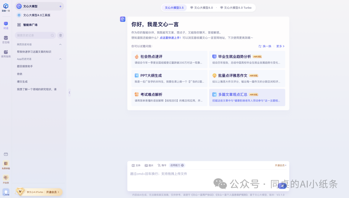
Task: Open the 百宝箱 panel icon
Action: 5,38
